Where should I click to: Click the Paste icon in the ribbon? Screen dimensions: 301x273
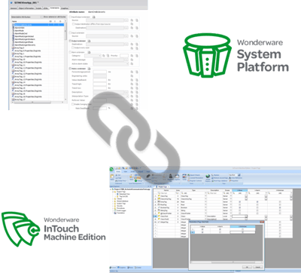(112, 178)
